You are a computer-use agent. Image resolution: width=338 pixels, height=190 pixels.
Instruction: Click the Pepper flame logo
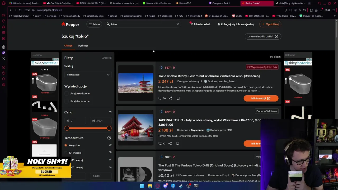tap(70, 24)
